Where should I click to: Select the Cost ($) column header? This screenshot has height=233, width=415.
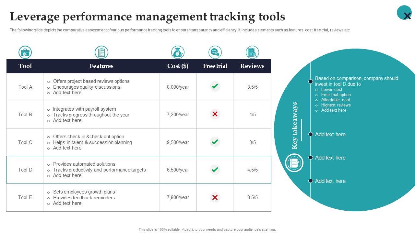(x=178, y=66)
